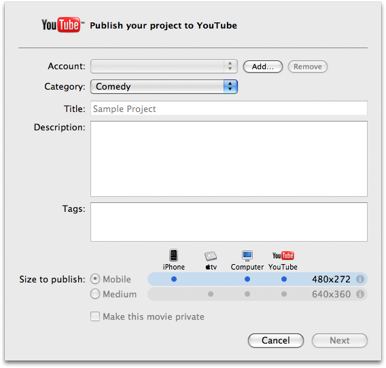
Task: Click the Next button
Action: [x=340, y=340]
